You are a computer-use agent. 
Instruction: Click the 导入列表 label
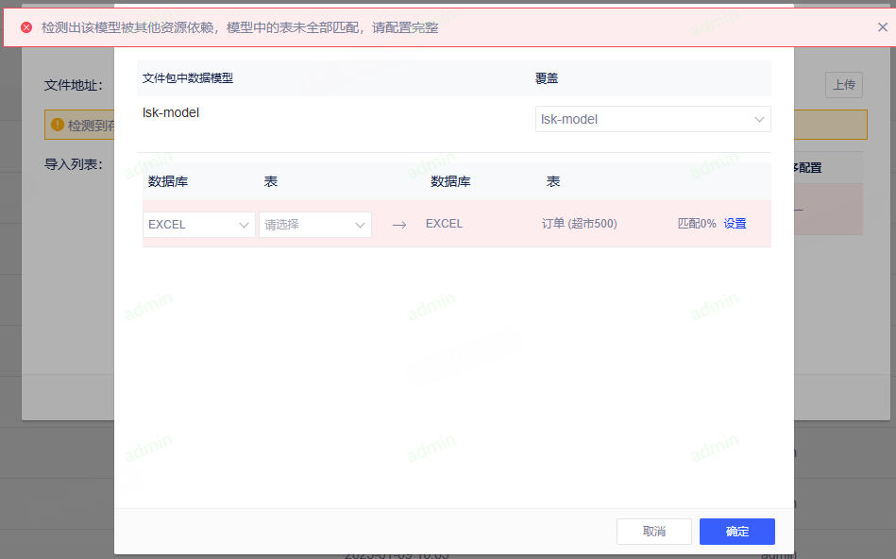coord(73,164)
